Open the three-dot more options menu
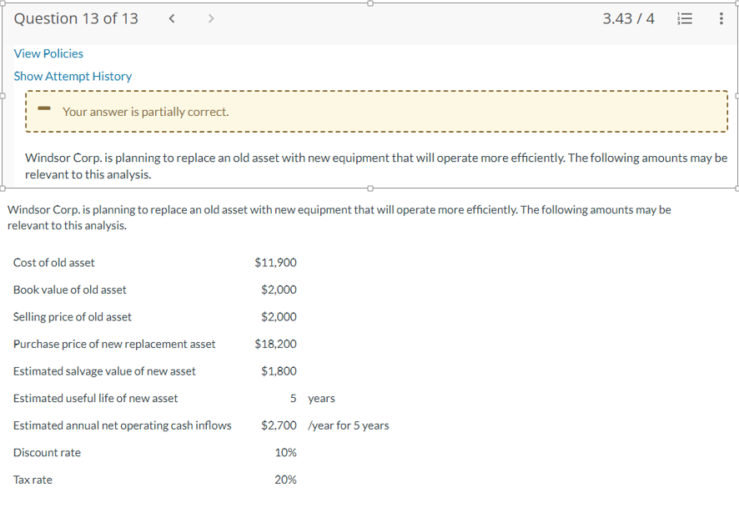This screenshot has width=739, height=513. click(x=721, y=18)
